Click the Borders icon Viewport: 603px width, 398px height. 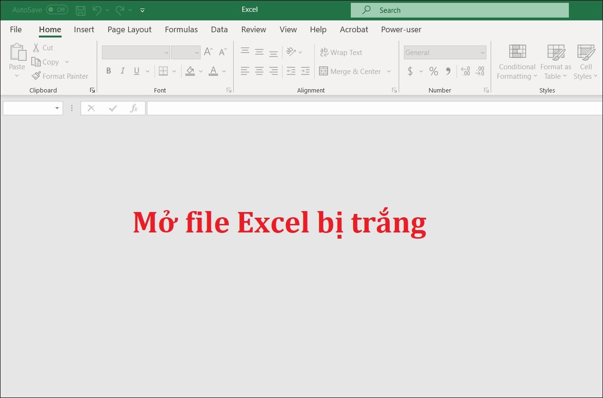[x=163, y=71]
